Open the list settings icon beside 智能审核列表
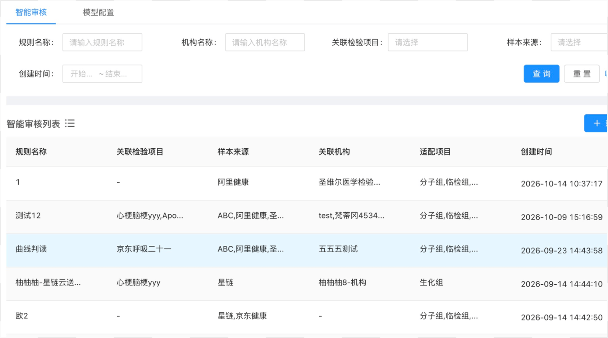Screen dimensions: 608x338 (x=70, y=123)
